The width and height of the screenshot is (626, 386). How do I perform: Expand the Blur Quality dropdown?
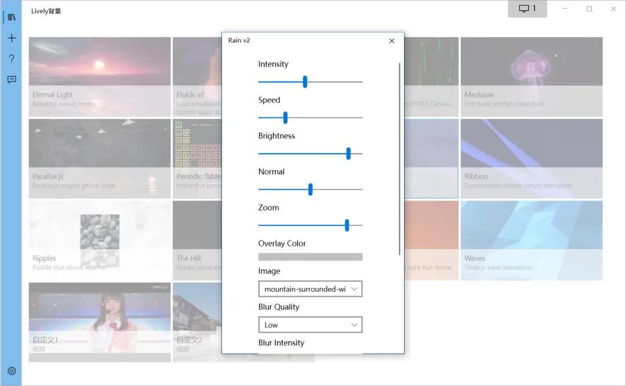(x=310, y=325)
